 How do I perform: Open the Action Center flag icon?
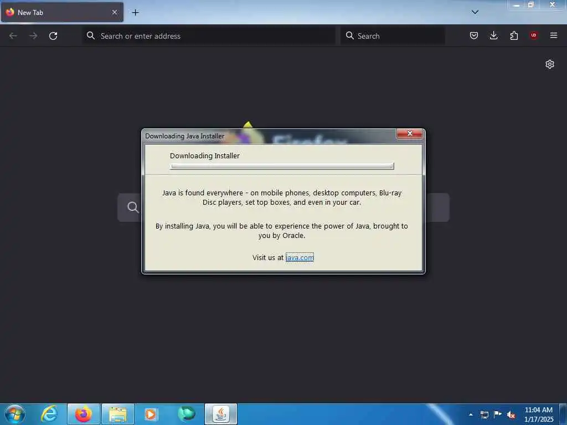[x=498, y=414]
